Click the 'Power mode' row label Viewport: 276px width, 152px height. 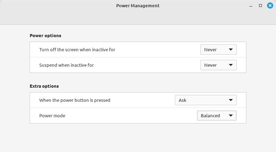click(52, 116)
